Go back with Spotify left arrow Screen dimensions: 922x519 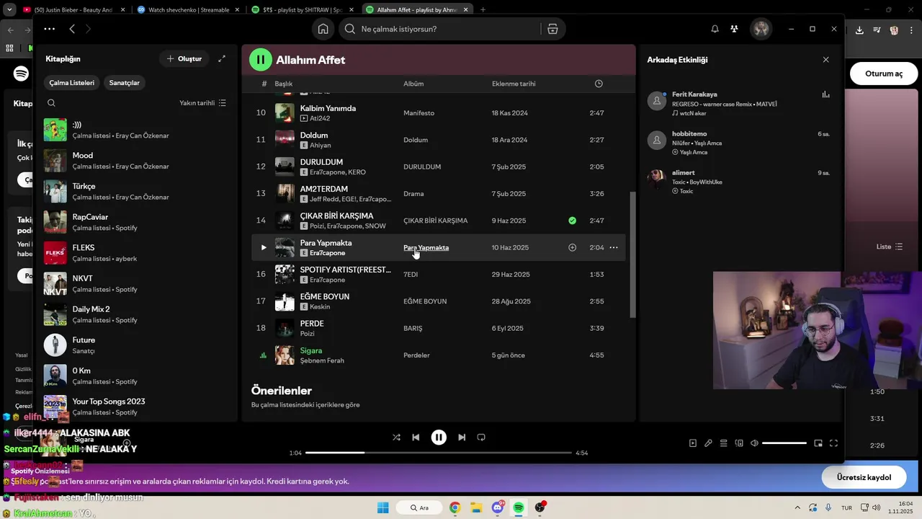tap(72, 29)
